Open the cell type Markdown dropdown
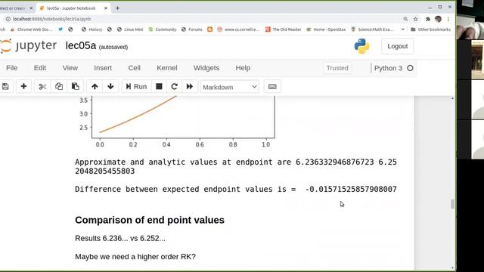 pos(230,87)
